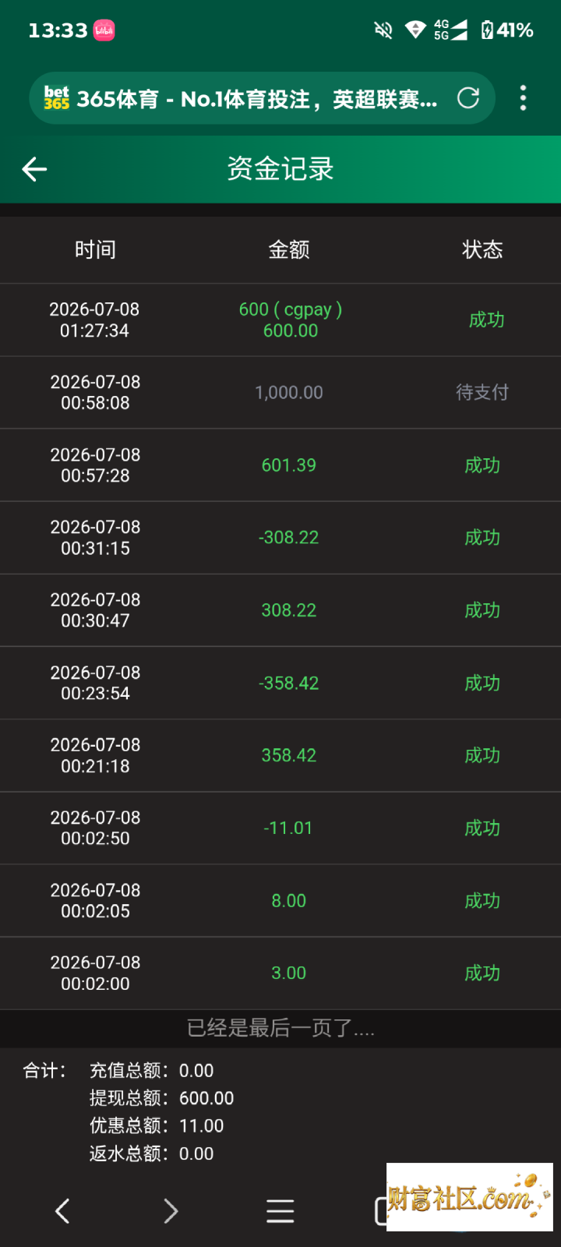The image size is (561, 1247).
Task: Go forward with the bottom right chevron
Action: tap(171, 1210)
